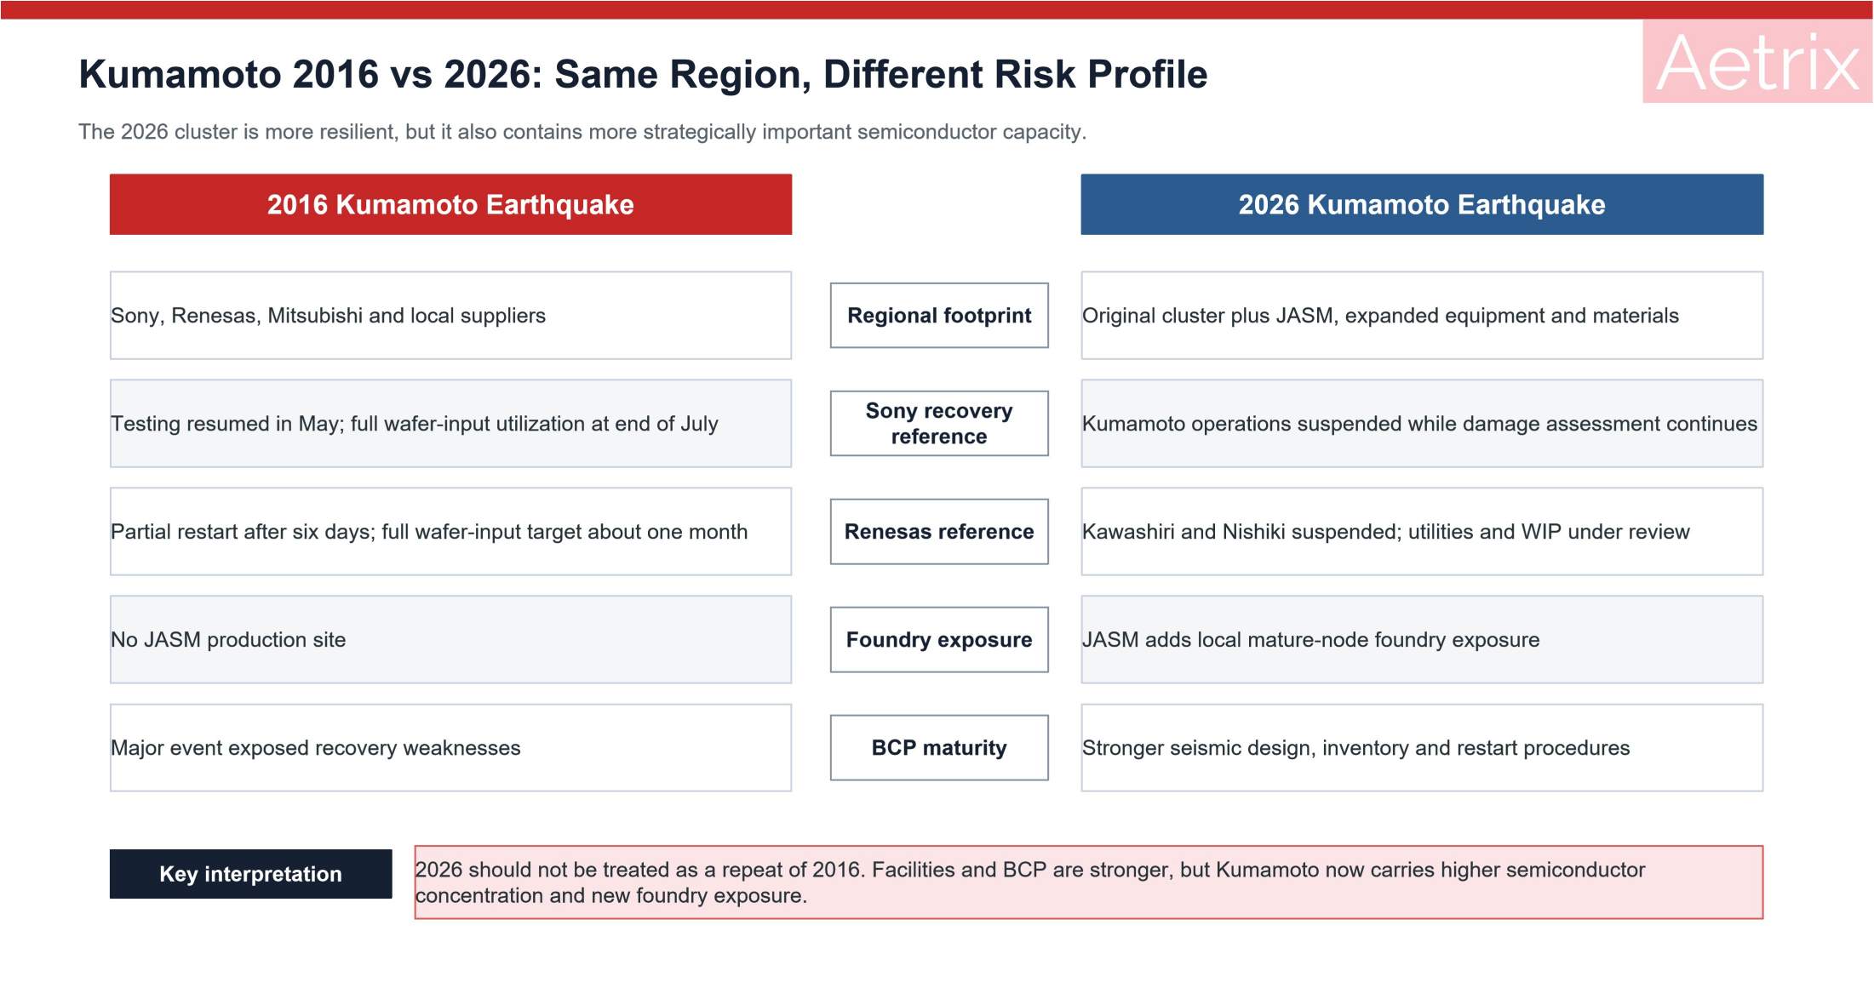Click the 'Sony recovery reference' label box

click(939, 424)
